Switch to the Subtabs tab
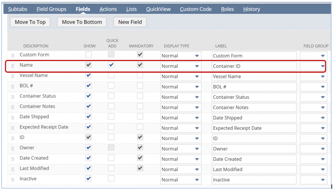The height and width of the screenshot is (191, 334). point(18,9)
